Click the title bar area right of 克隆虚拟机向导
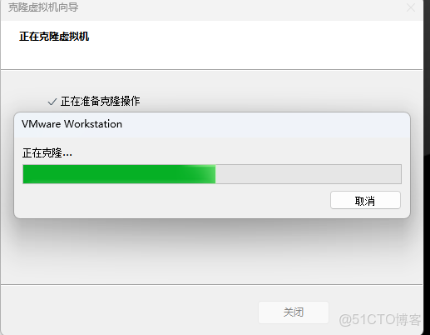The height and width of the screenshot is (335, 430). tap(241, 7)
